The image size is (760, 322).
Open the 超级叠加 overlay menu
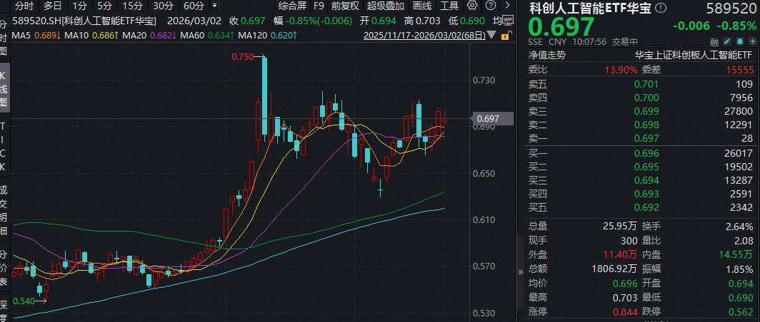point(386,6)
